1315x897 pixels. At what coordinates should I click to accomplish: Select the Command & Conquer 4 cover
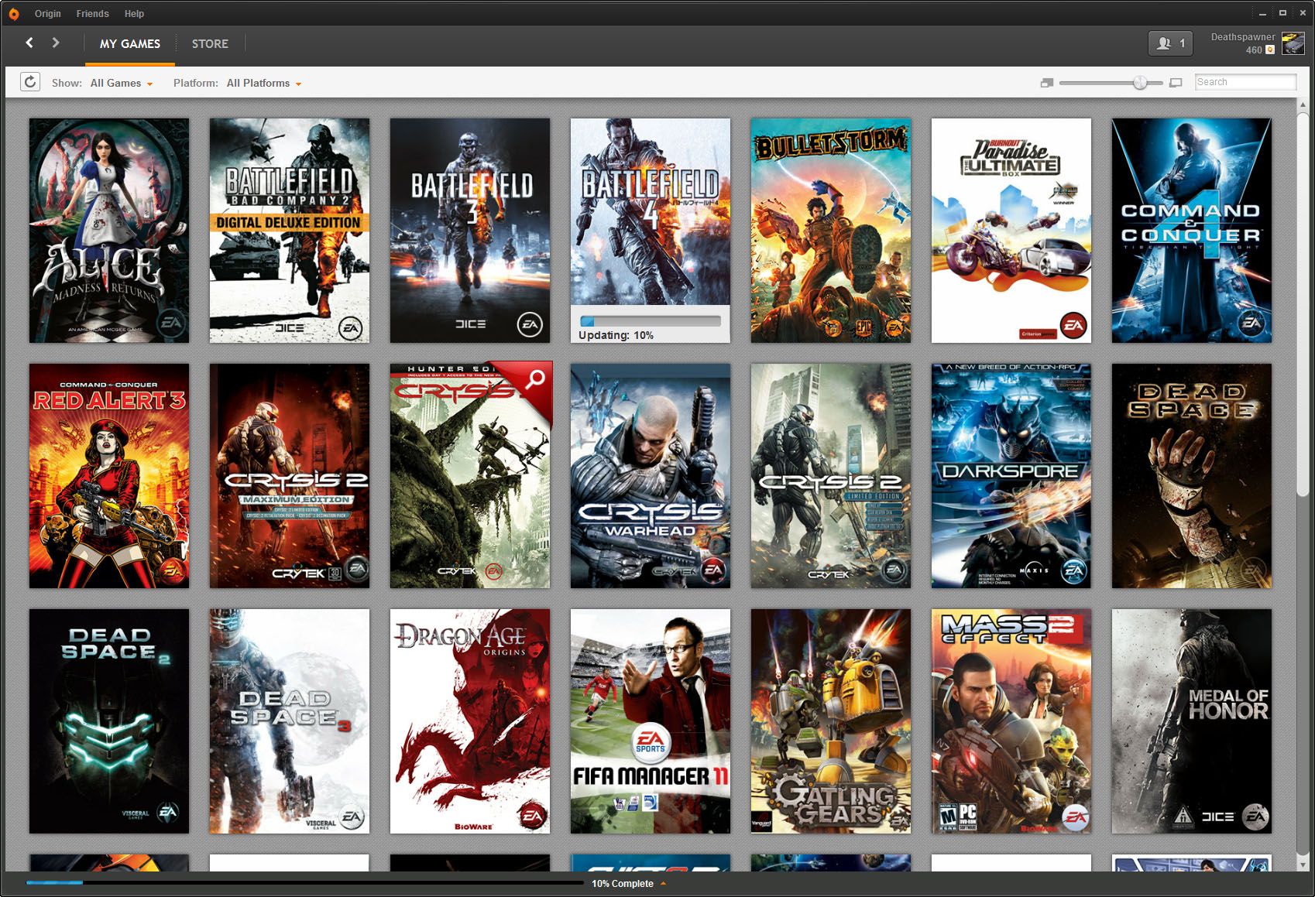(1192, 231)
